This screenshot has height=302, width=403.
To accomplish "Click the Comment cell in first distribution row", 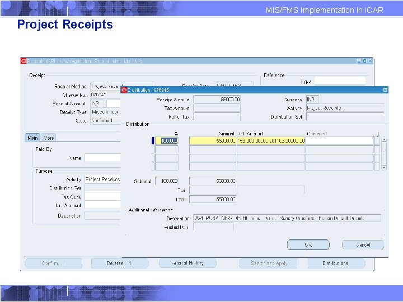I will tap(339, 141).
